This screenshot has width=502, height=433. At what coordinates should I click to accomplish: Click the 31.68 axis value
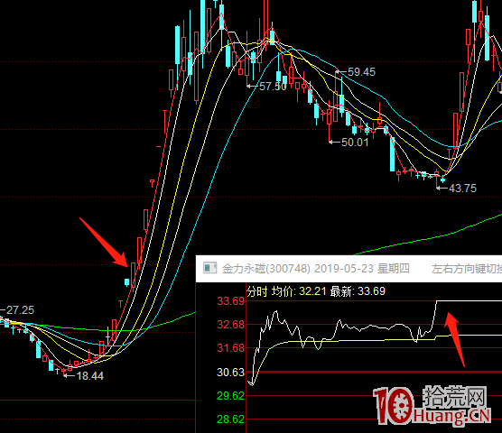click(230, 348)
